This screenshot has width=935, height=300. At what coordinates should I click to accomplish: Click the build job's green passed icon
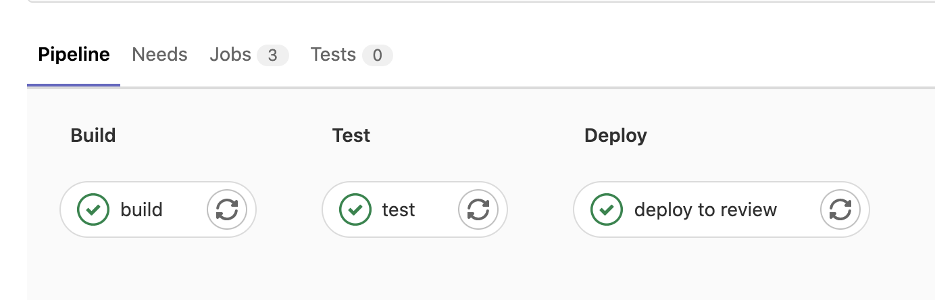pyautogui.click(x=93, y=209)
